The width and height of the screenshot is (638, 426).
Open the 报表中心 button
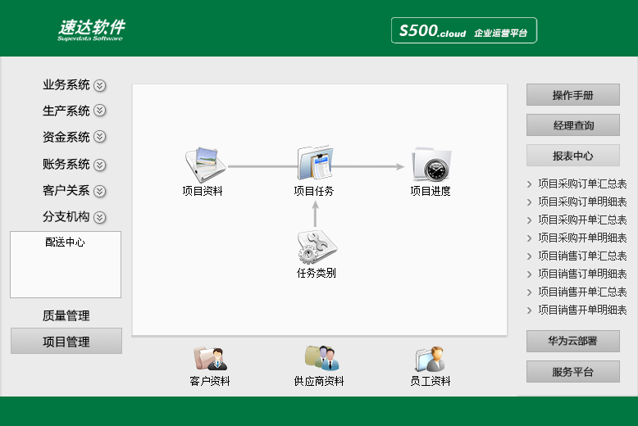coord(573,156)
